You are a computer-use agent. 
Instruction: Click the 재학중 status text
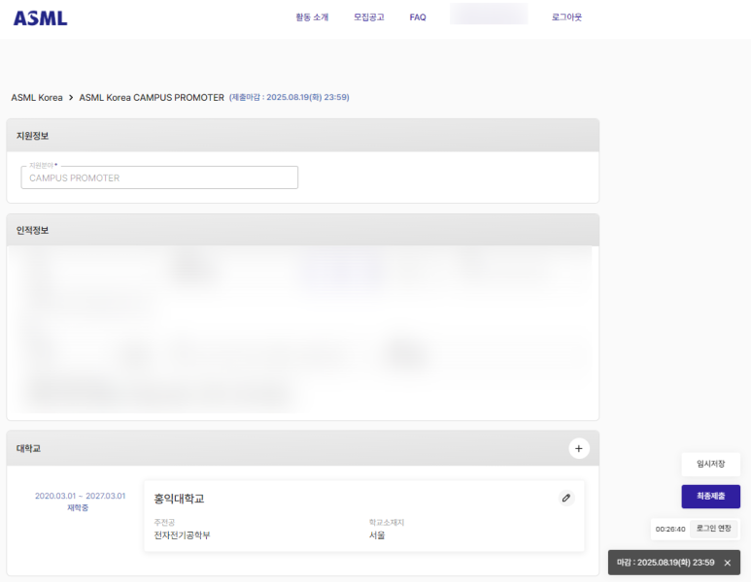78,508
